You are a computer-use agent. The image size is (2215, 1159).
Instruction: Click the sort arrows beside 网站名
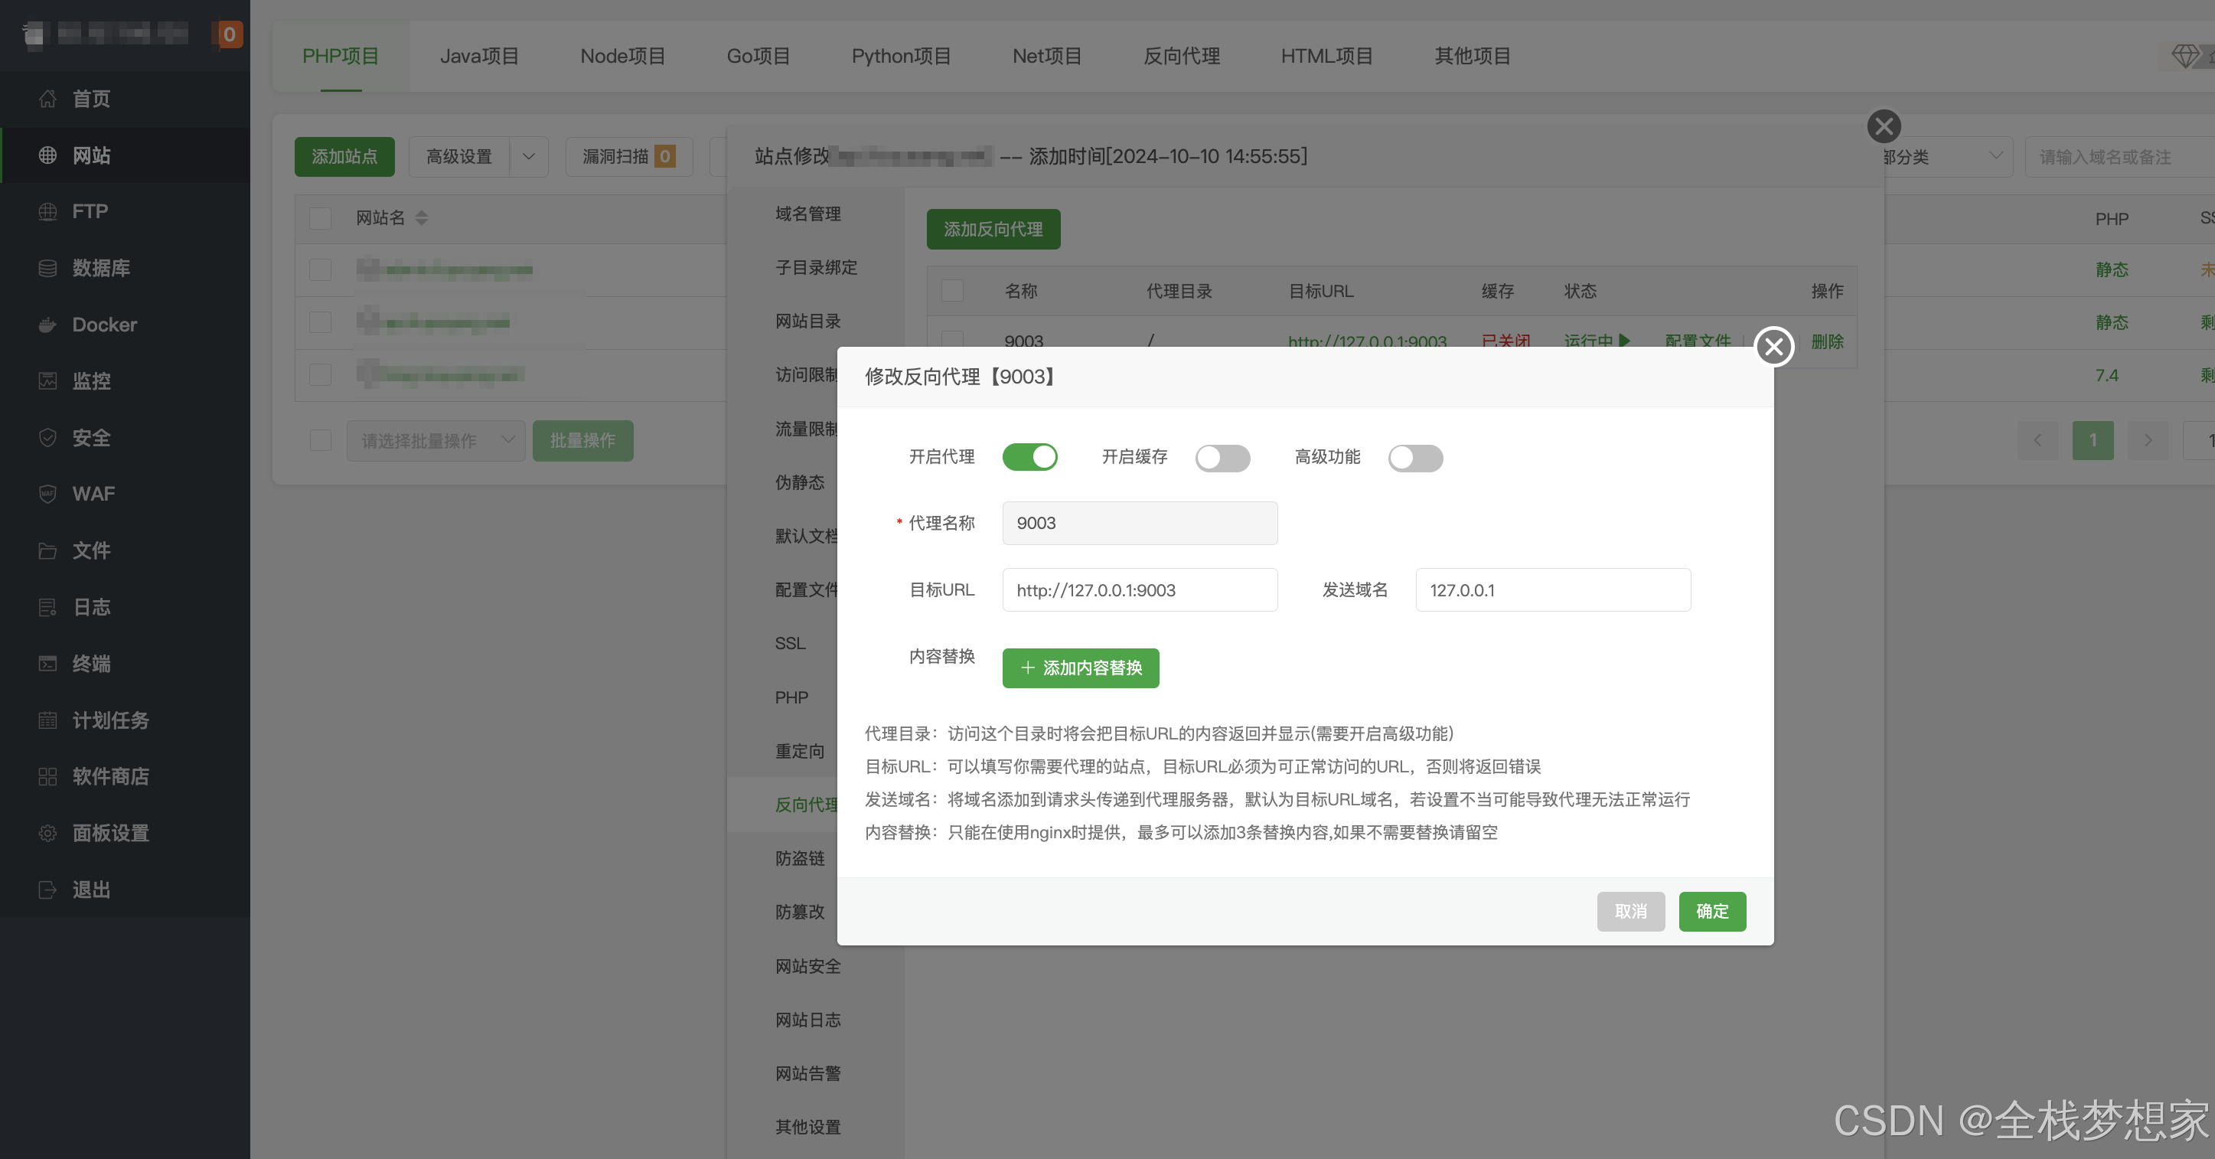click(421, 218)
